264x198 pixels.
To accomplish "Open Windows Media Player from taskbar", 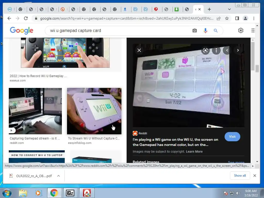I will tap(38, 193).
